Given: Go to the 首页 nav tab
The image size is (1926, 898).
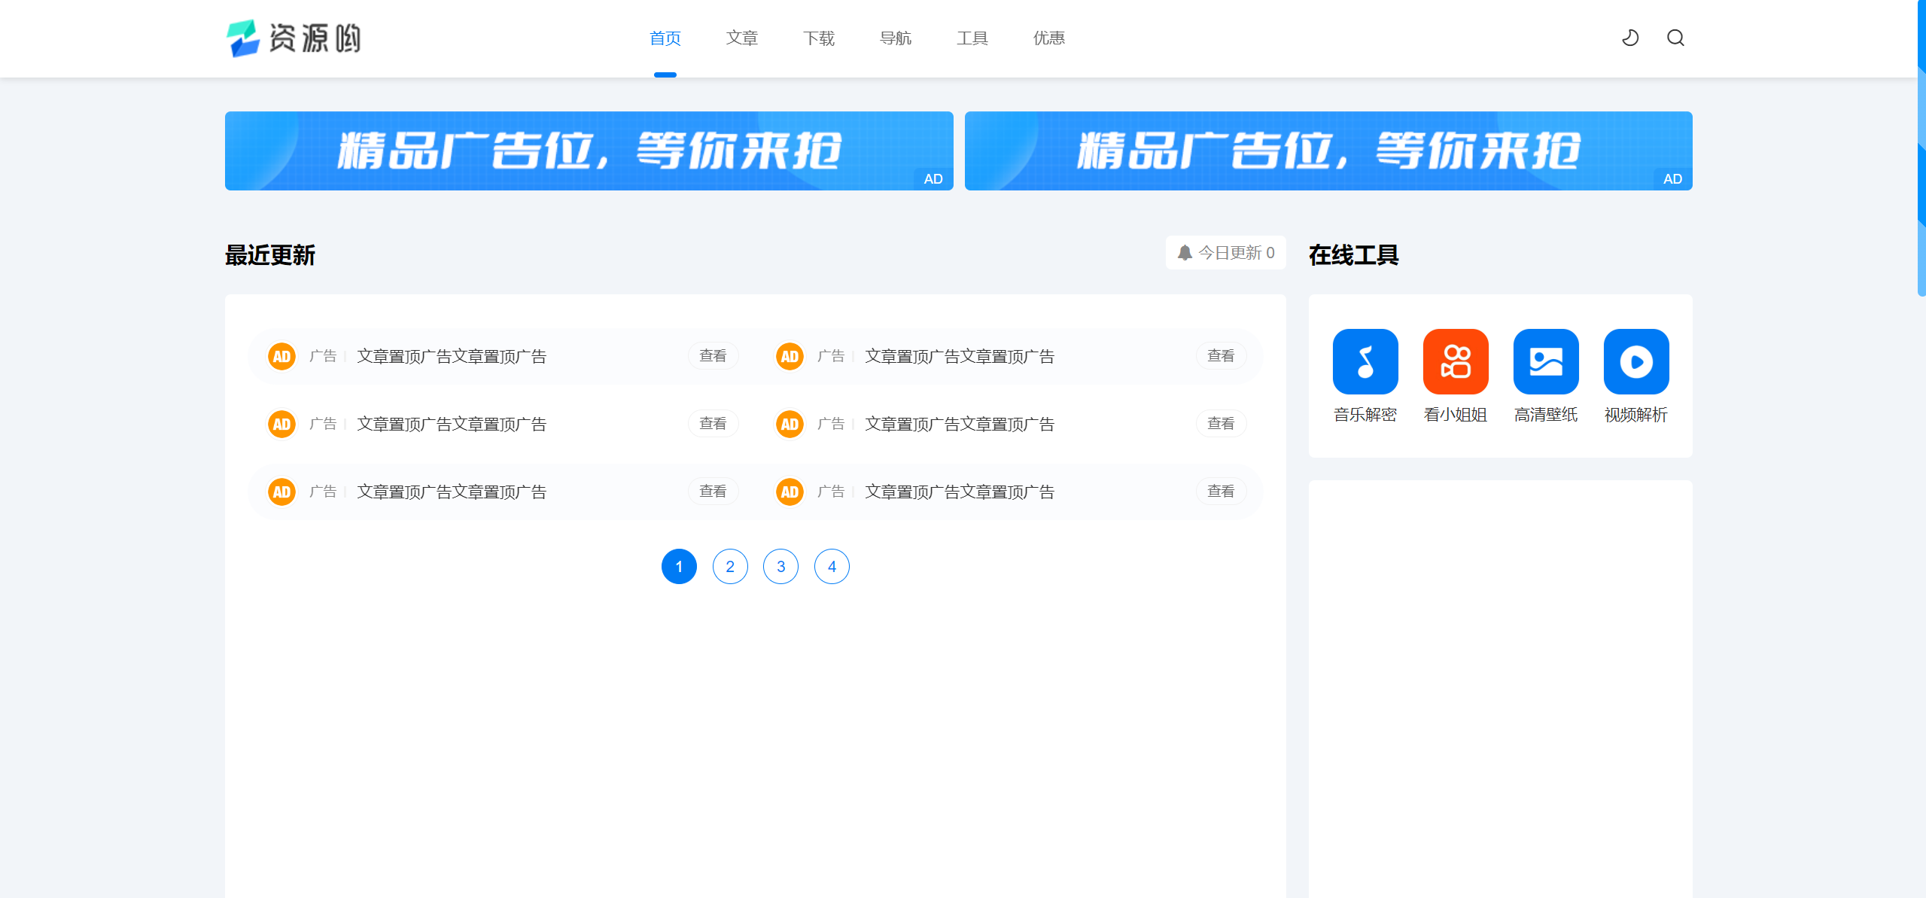Looking at the screenshot, I should pos(665,38).
